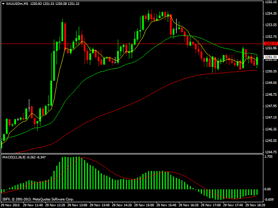Click the 29 Nov 15:00 time label
278x208 pixels.
coord(144,205)
